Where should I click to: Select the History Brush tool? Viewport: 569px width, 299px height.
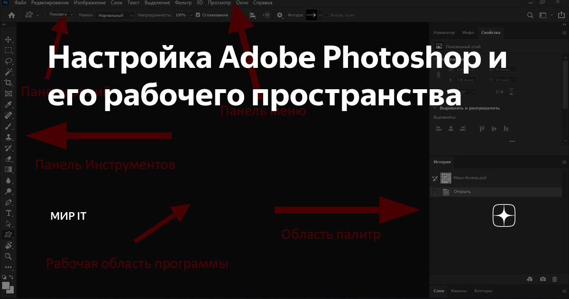pyautogui.click(x=8, y=148)
